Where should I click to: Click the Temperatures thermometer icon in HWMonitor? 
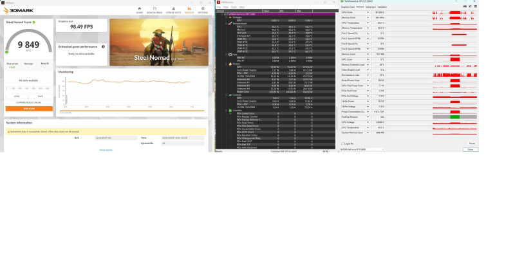tap(230, 24)
